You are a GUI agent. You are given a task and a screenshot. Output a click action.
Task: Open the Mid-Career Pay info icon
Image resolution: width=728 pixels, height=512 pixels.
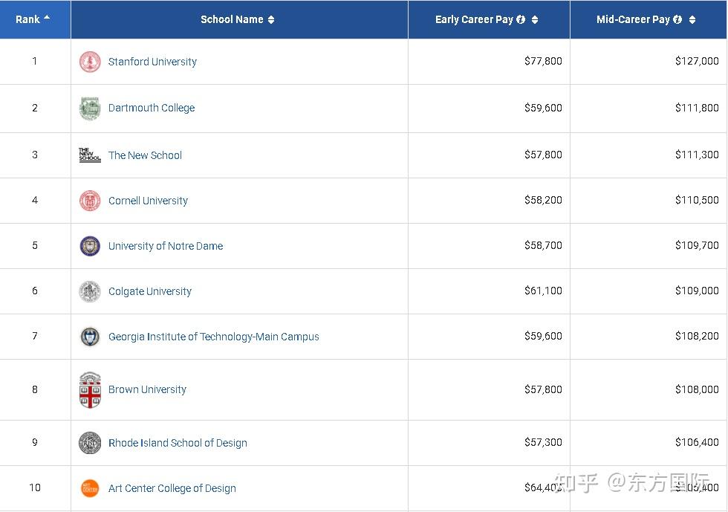pos(677,19)
